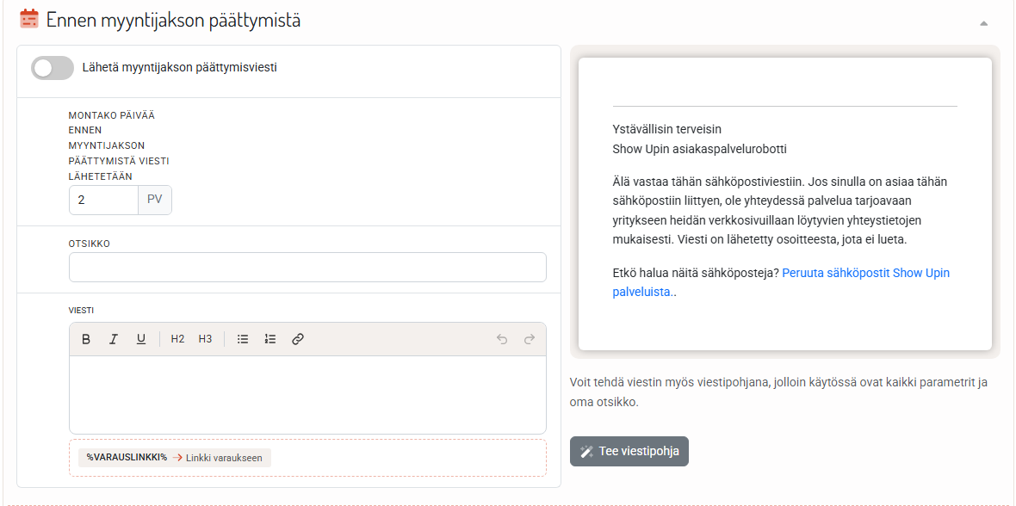Set H2 heading style
Viewport: 1016px width, 506px height.
[177, 339]
